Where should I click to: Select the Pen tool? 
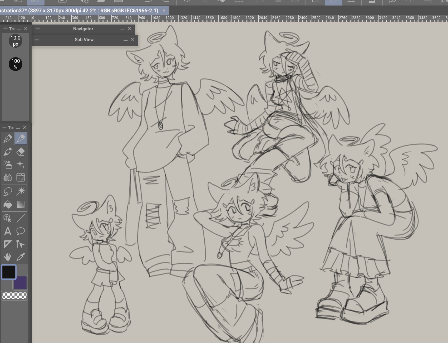click(8, 139)
